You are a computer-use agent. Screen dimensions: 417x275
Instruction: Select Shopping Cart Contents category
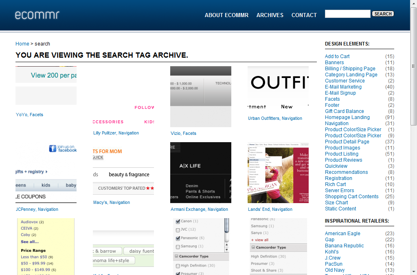coord(351,197)
